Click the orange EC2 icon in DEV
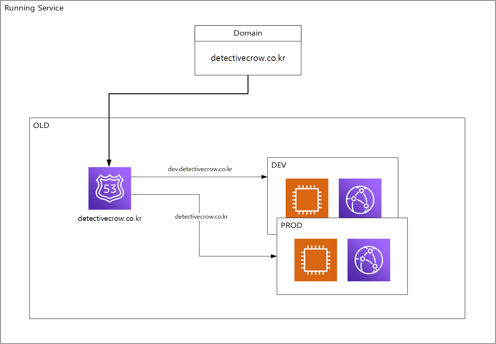Viewport: 496px width, 344px height. [307, 198]
